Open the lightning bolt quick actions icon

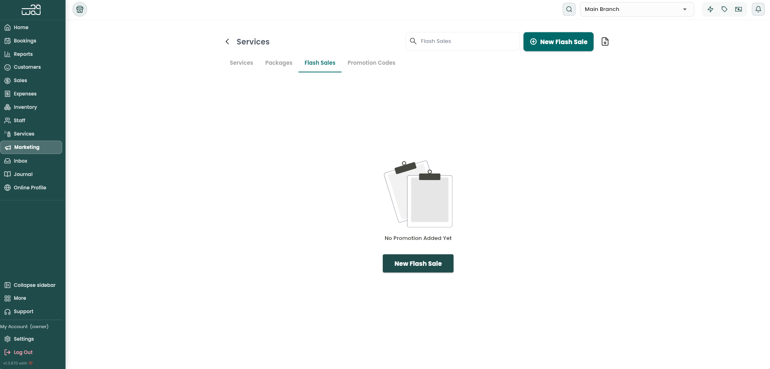coord(710,9)
